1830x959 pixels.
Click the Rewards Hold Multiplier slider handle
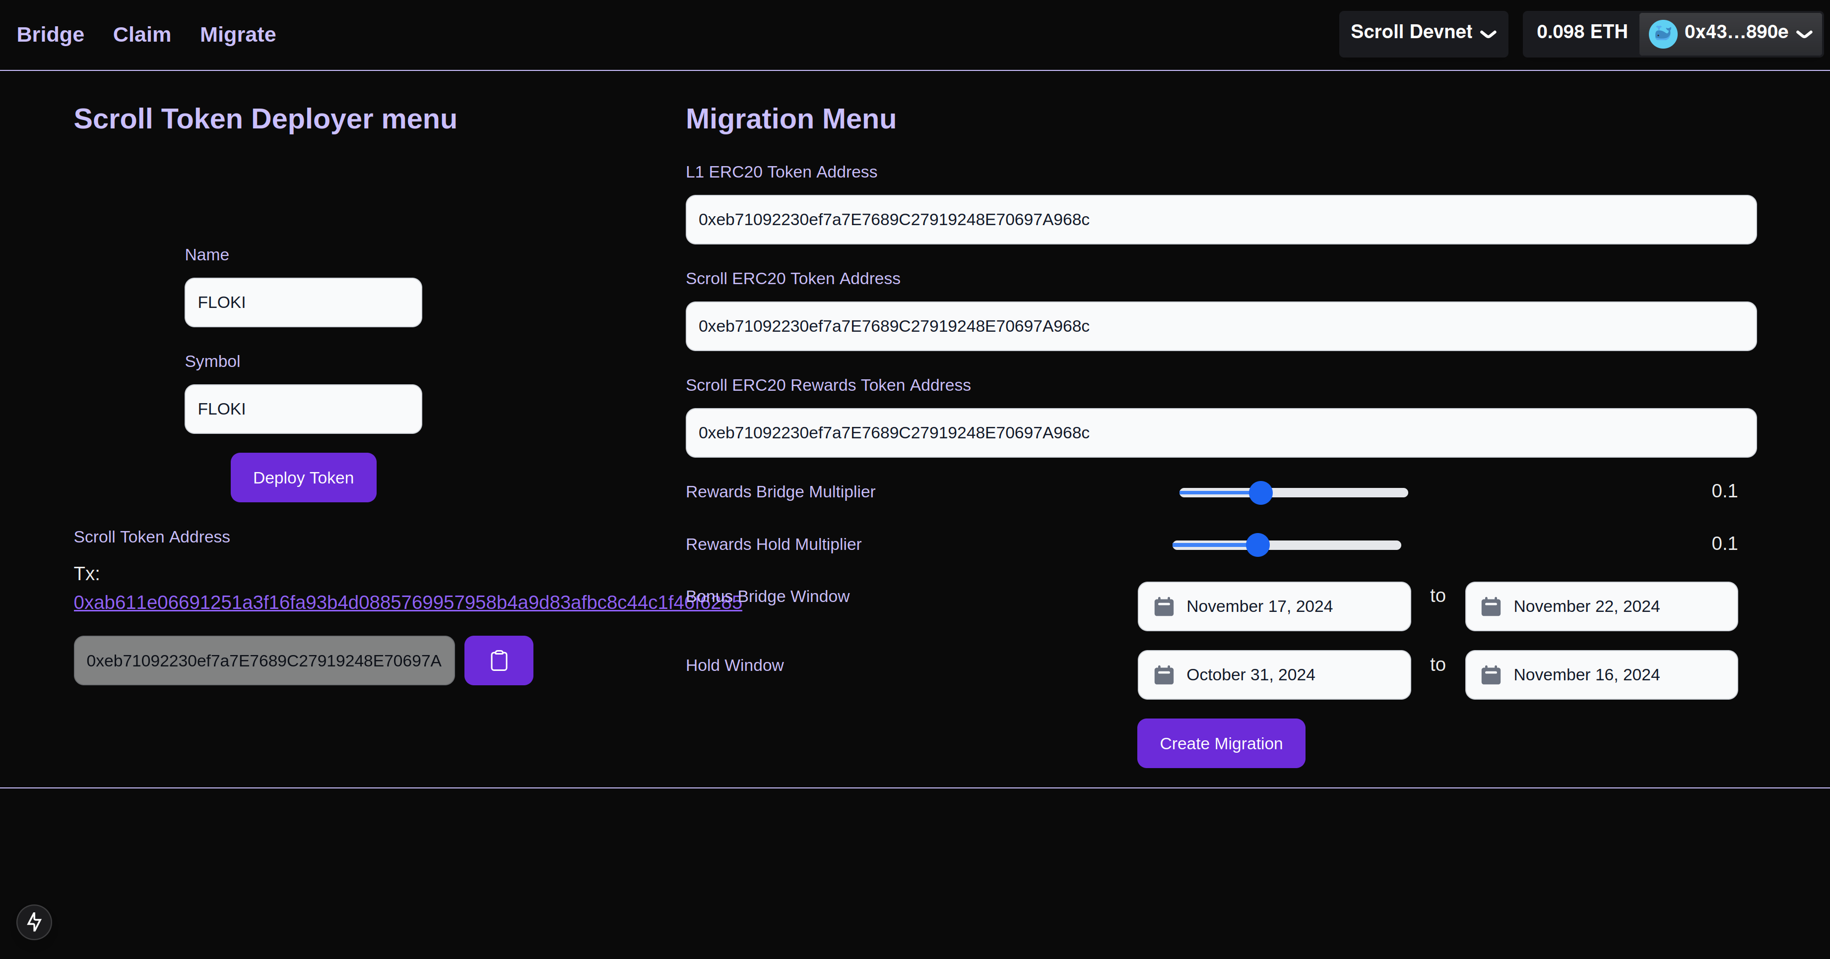[x=1257, y=545]
